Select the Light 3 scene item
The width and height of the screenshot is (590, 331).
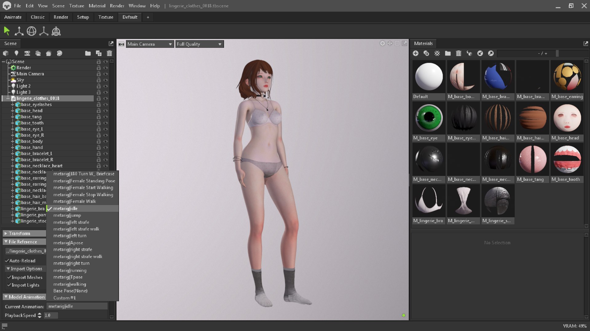click(x=23, y=92)
